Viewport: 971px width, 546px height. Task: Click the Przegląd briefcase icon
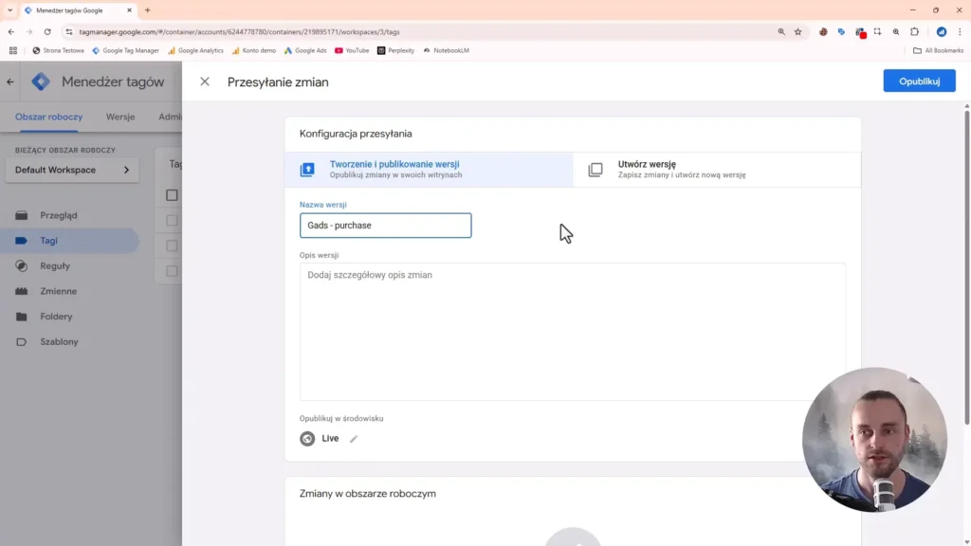click(22, 215)
